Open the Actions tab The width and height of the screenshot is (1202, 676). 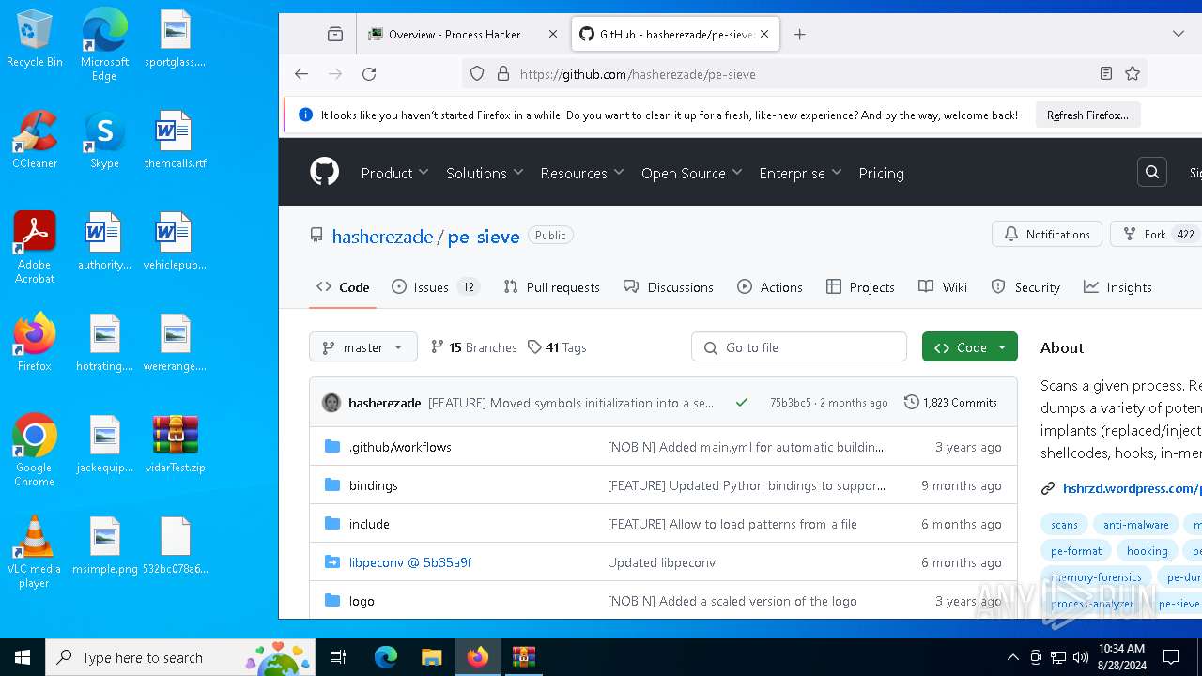click(x=770, y=287)
